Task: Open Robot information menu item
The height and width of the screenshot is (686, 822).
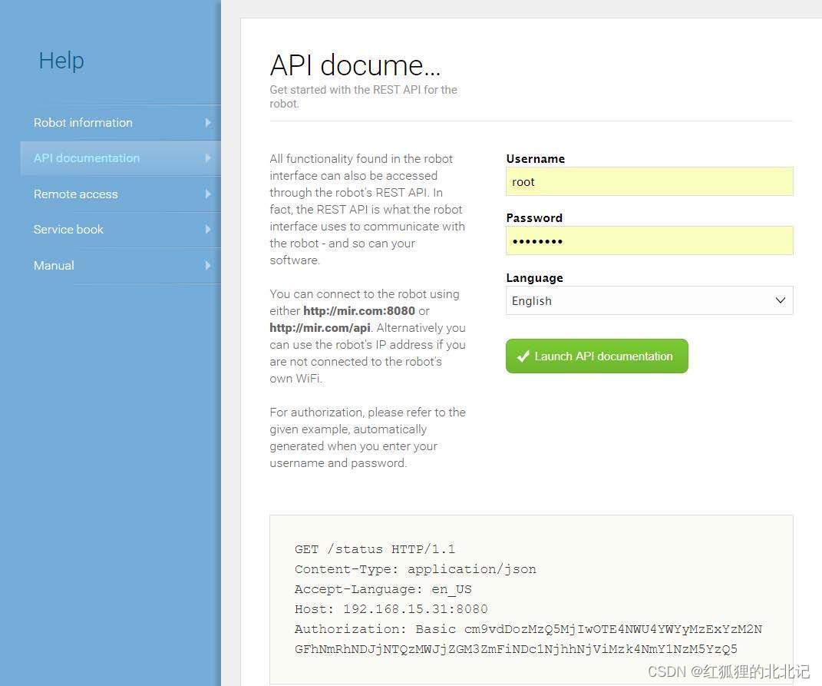Action: tap(120, 123)
